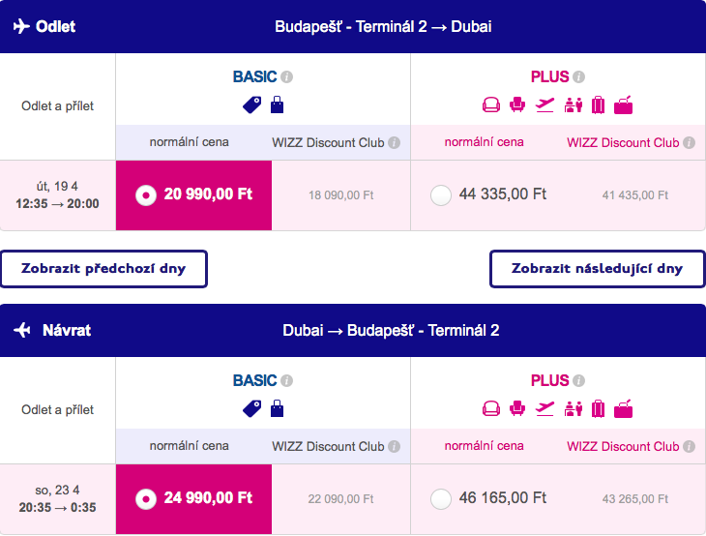This screenshot has width=706, height=536.
Task: Click the outbound WIZZ Discount Club info icon under BASIC
Action: [394, 143]
